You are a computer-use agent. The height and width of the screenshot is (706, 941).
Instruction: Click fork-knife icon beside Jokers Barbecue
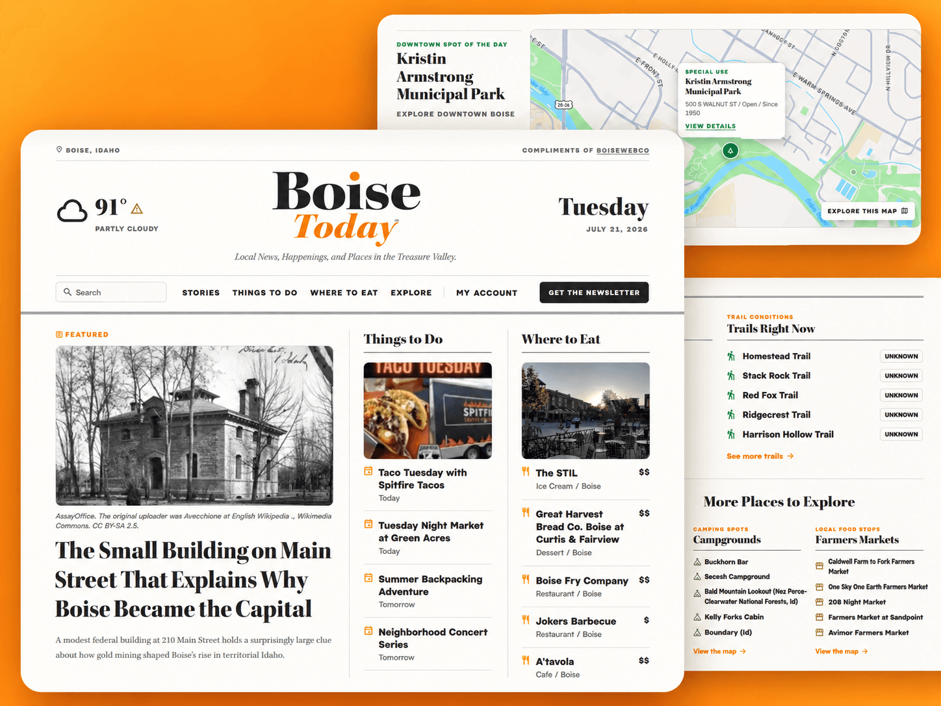click(526, 620)
